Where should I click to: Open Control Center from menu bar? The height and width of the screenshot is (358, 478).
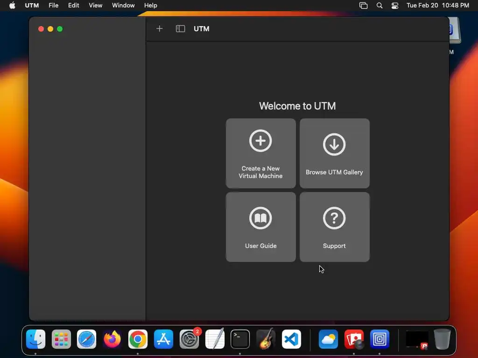click(x=395, y=6)
